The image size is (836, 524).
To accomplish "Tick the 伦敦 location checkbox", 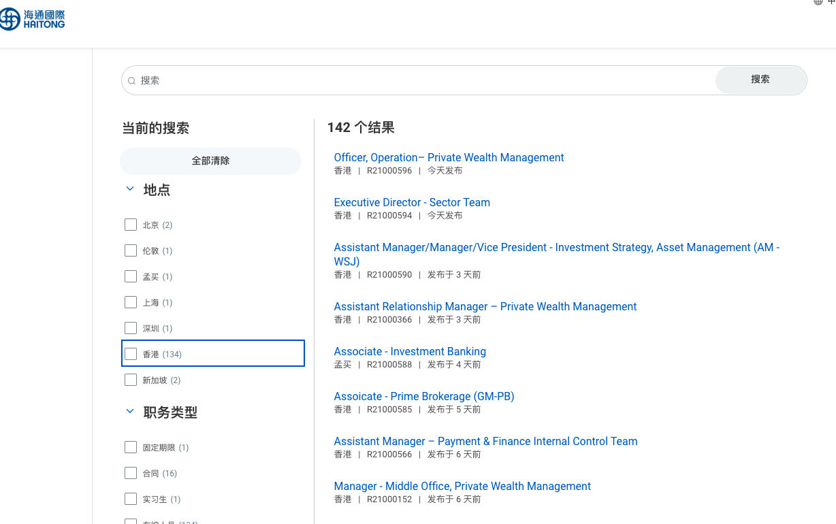I will click(131, 250).
